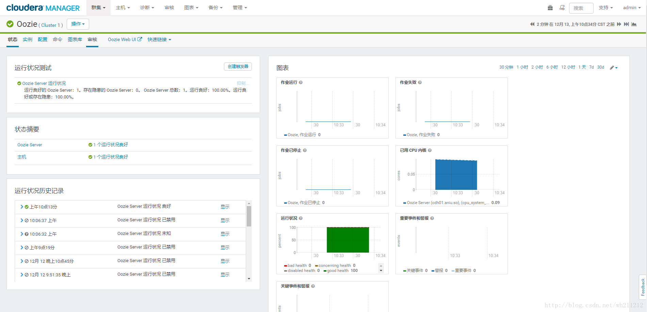Click the external link icon of Oozie Web UI
Image resolution: width=647 pixels, height=312 pixels.
(140, 39)
